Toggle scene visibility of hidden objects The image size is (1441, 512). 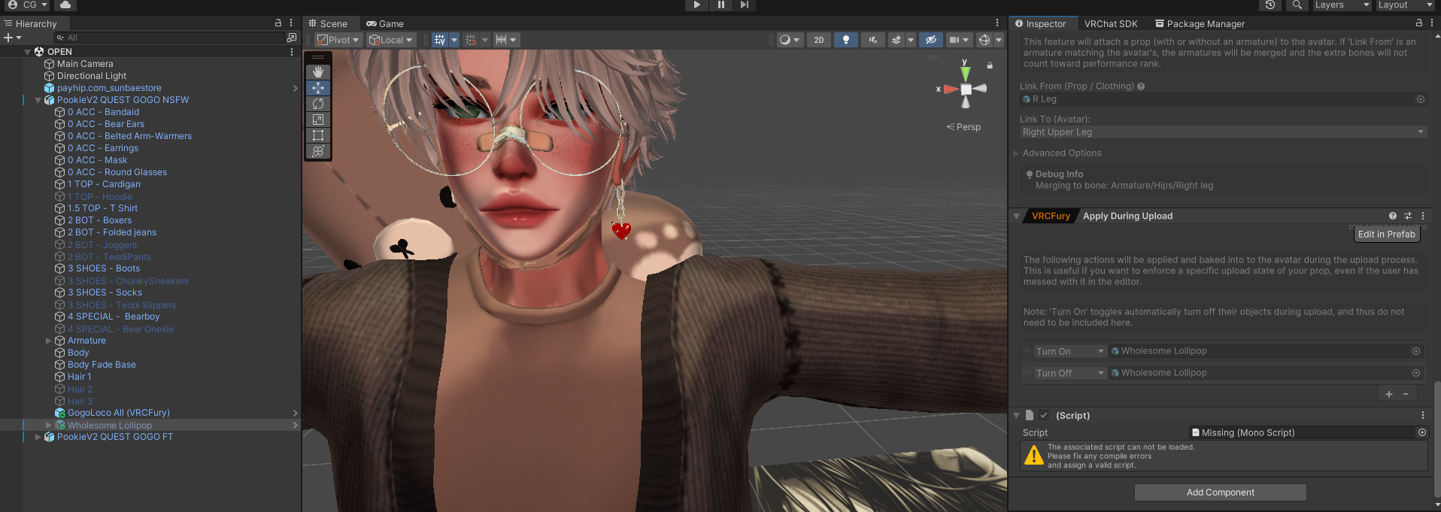931,40
